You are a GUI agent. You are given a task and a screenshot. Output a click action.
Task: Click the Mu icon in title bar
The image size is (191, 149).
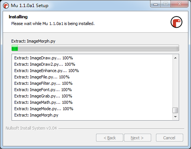pos(6,6)
